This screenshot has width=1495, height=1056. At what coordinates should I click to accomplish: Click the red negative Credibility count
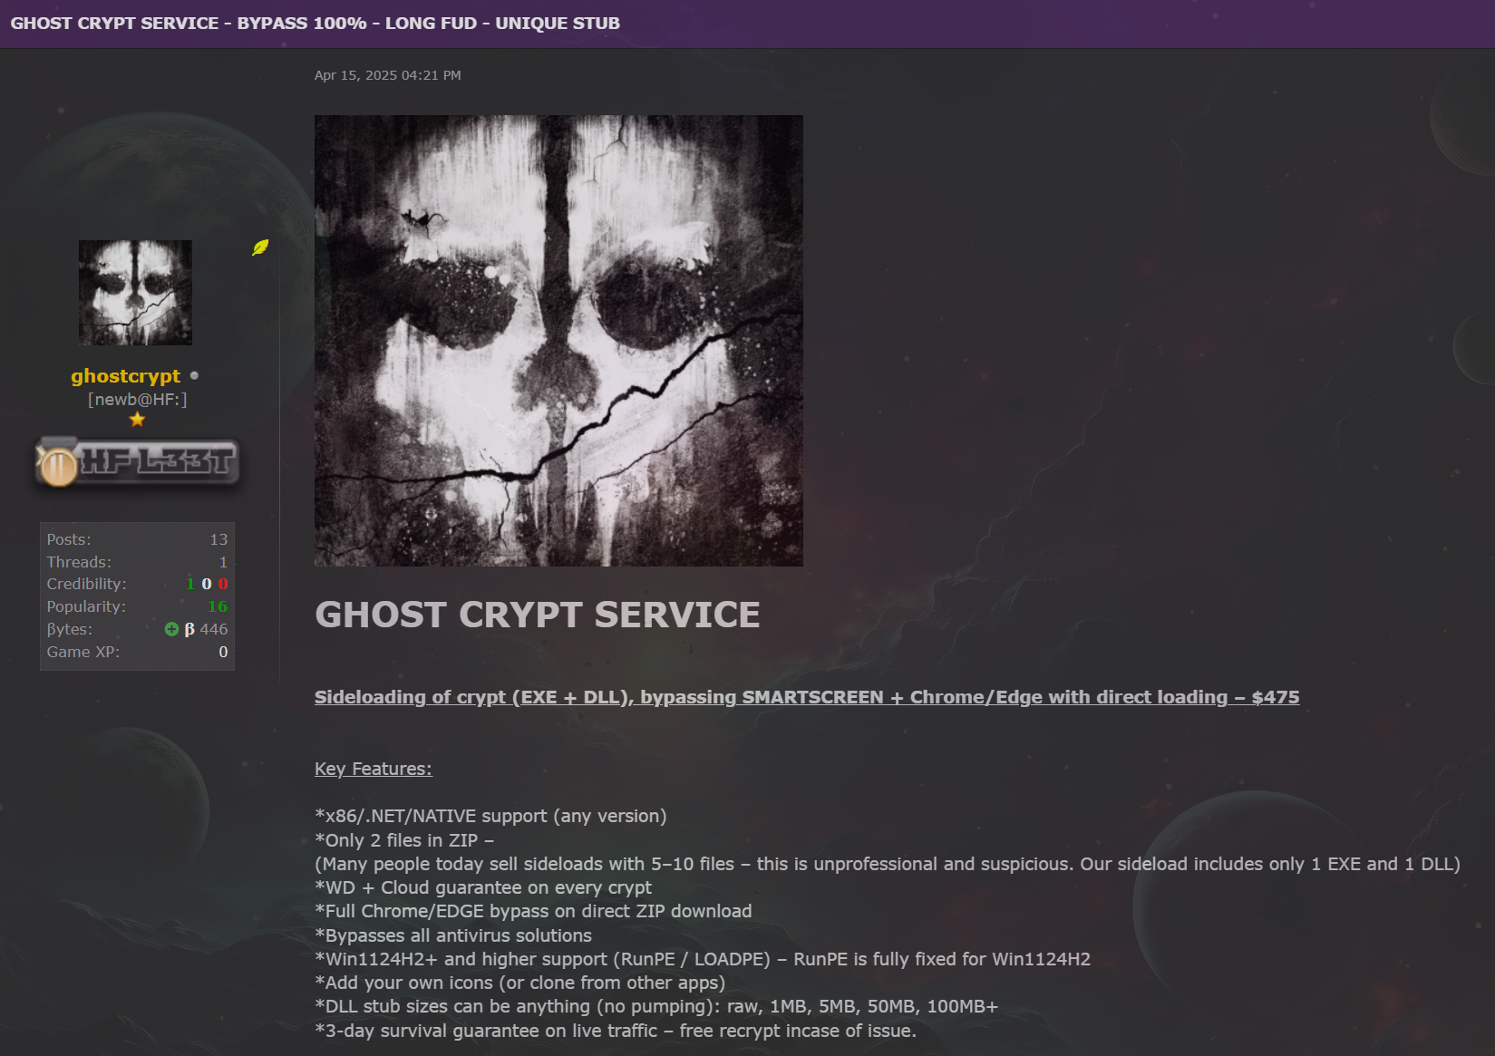pos(224,584)
